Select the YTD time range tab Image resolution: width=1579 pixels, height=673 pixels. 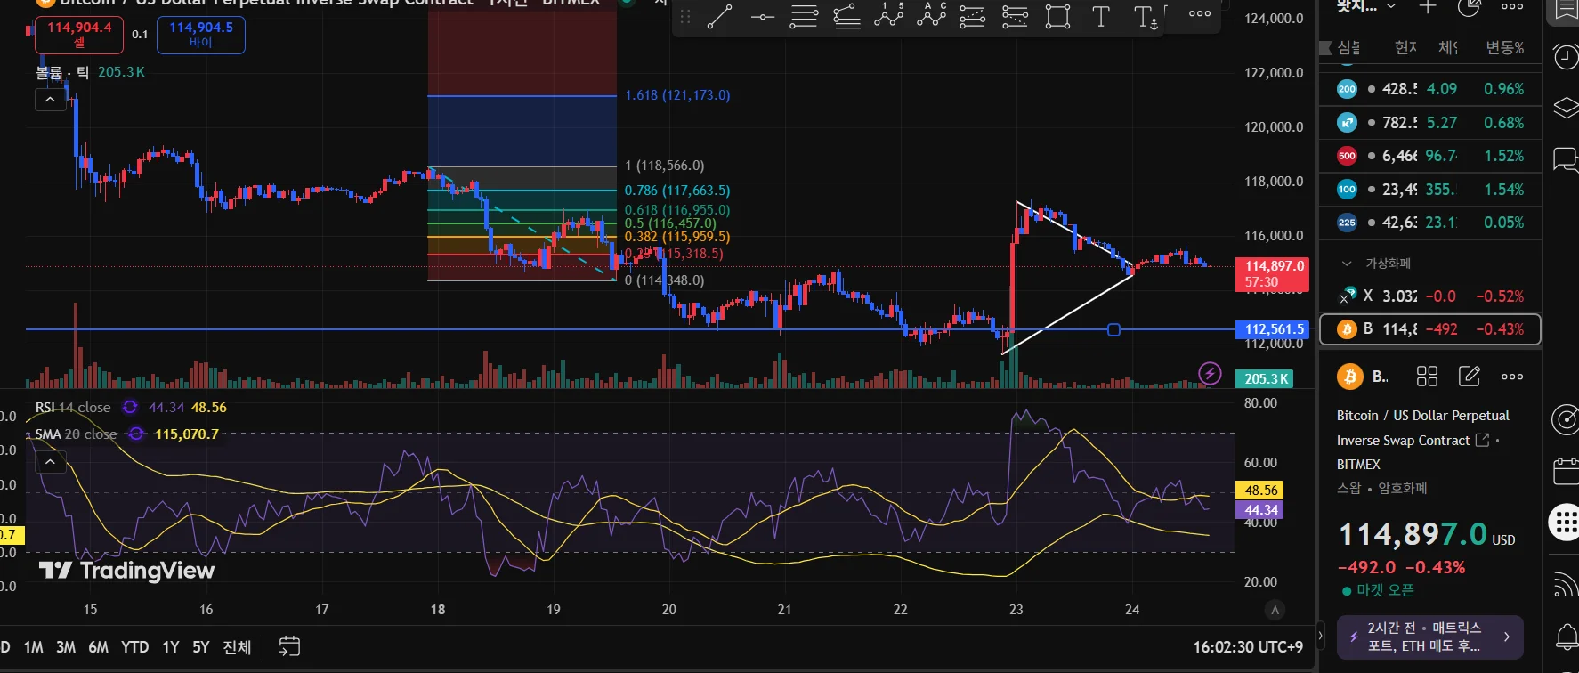pos(134,647)
